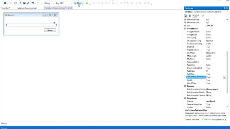Open the Панель элементов tab
Screen dimensions: 230x129
pyautogui.click(x=193, y=120)
